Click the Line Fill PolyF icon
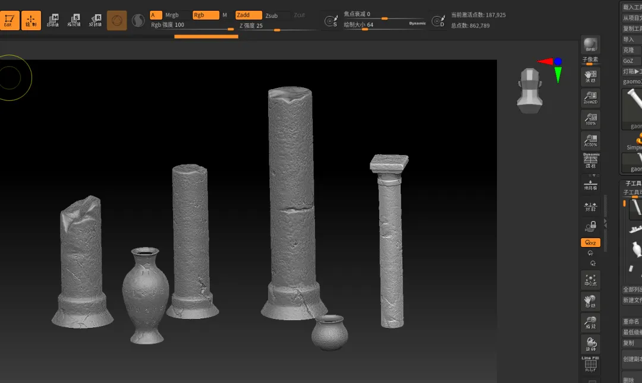 (x=590, y=364)
